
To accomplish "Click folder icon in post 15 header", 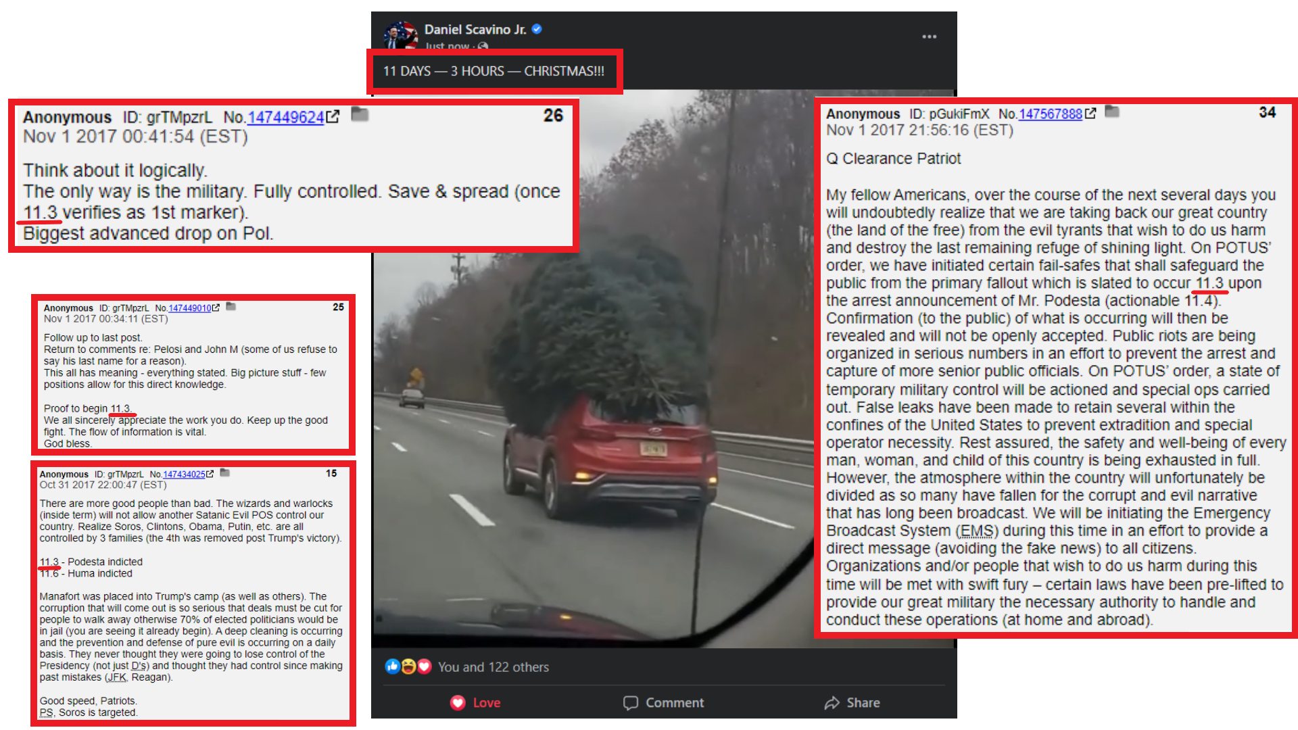I will (x=225, y=472).
